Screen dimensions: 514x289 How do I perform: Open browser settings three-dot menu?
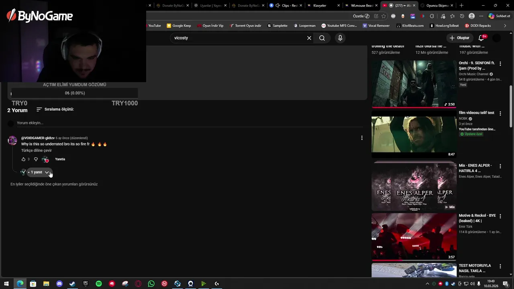481,16
